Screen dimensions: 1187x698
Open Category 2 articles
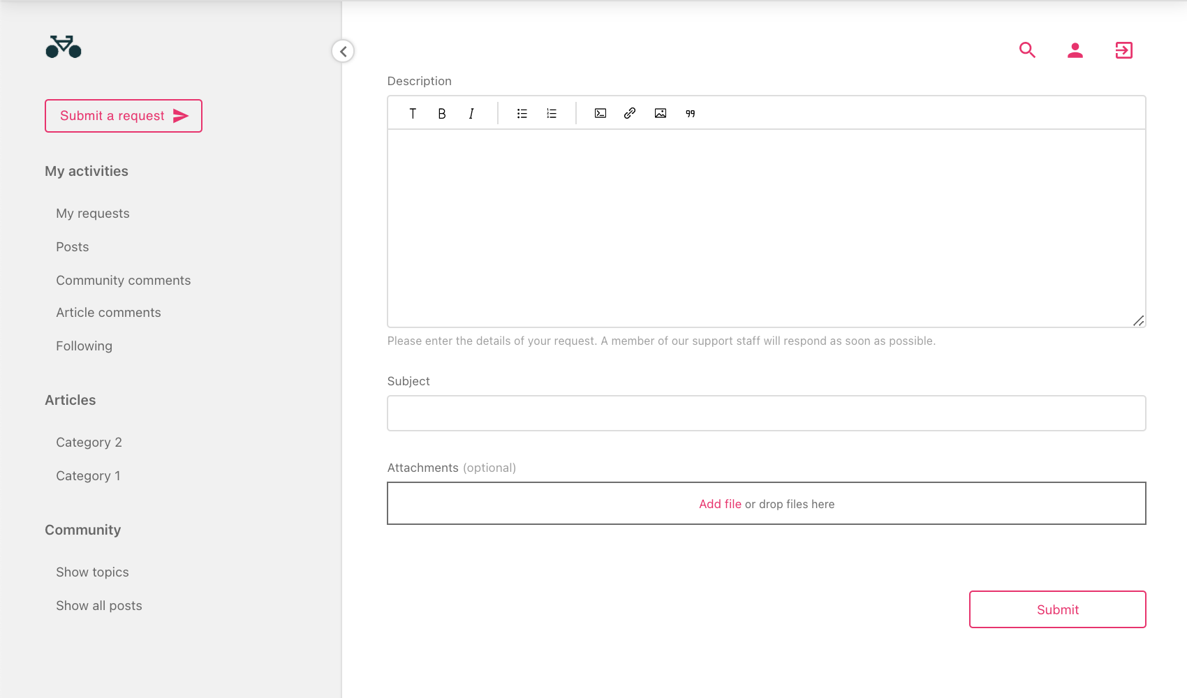click(89, 443)
